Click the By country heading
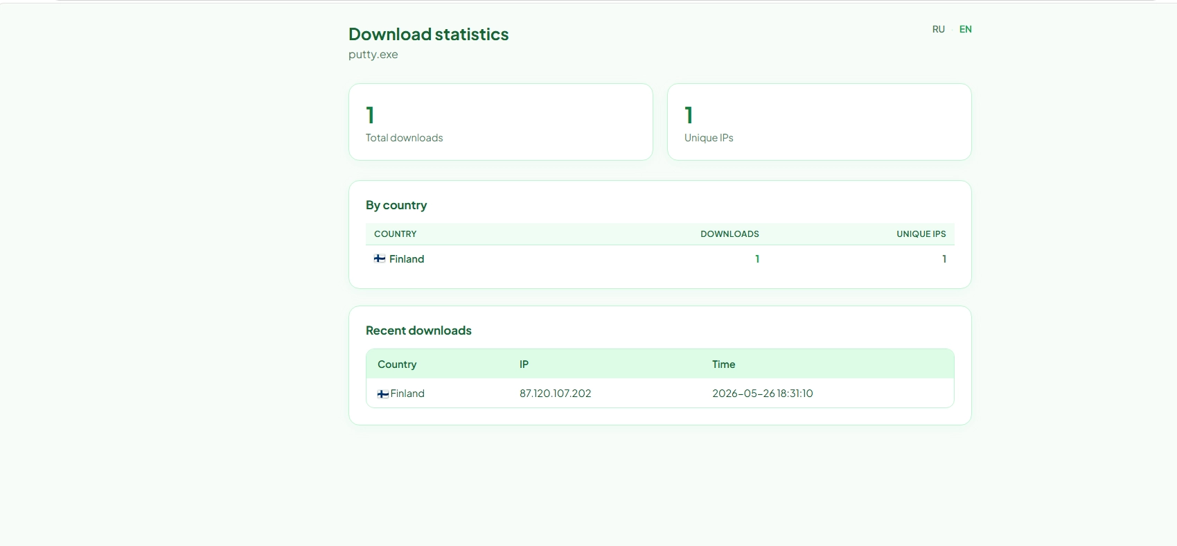 pos(396,205)
